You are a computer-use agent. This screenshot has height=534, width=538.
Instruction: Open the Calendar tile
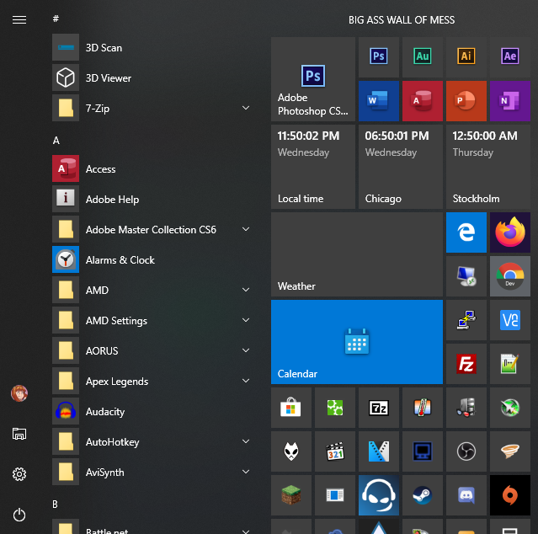(357, 342)
